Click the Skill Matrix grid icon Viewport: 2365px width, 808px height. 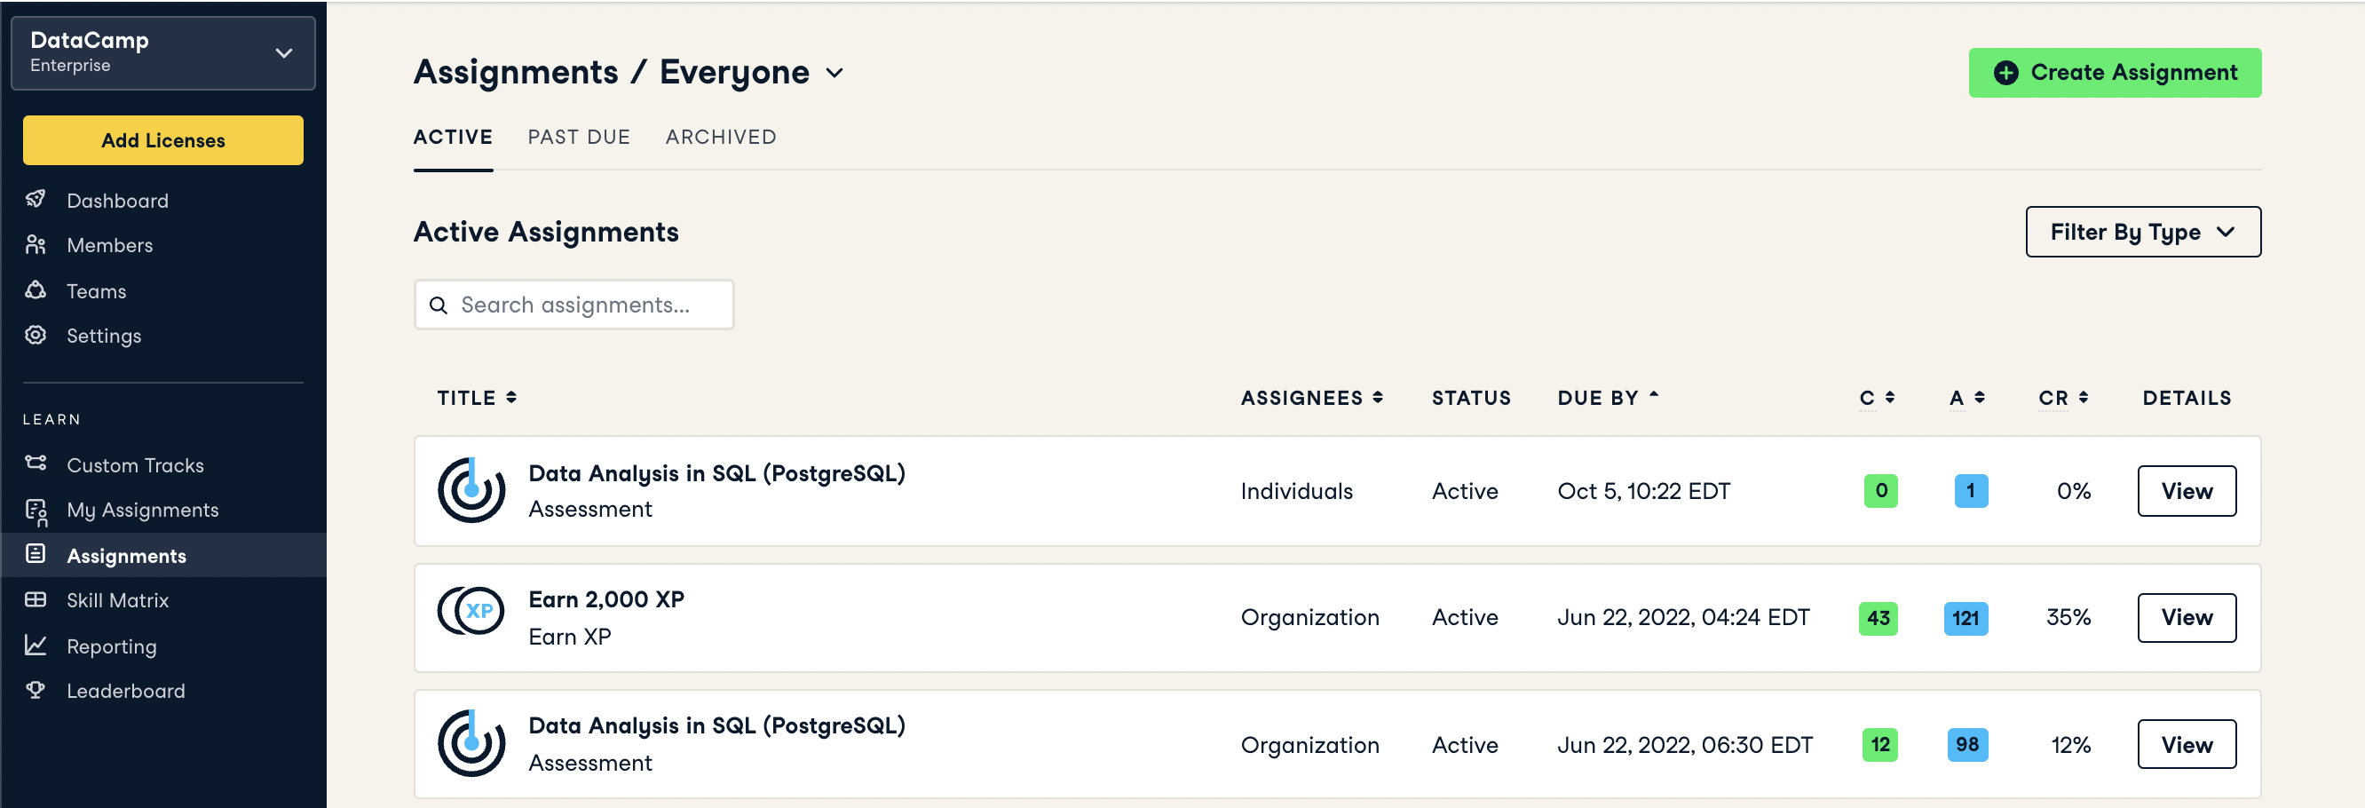pos(36,599)
